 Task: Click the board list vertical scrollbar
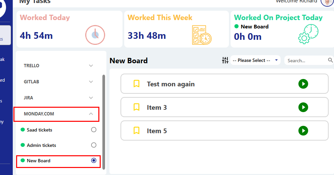tap(104, 120)
